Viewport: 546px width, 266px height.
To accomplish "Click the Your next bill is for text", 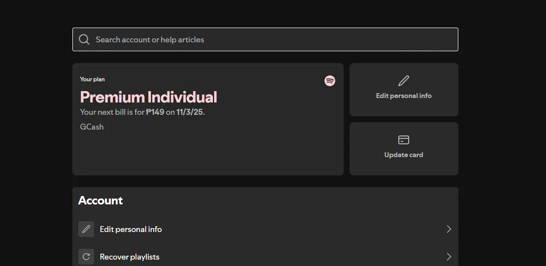I will (112, 112).
